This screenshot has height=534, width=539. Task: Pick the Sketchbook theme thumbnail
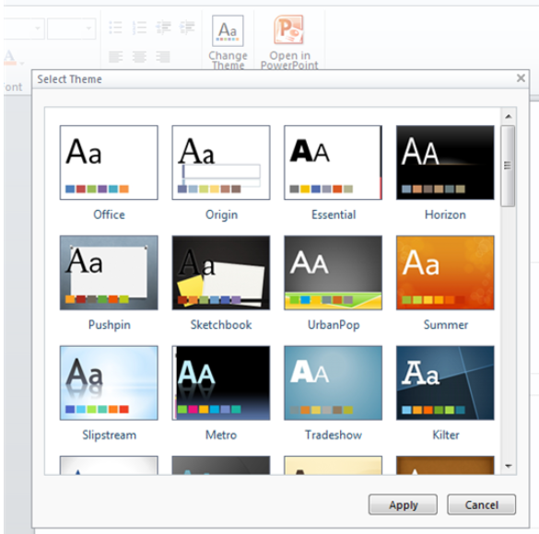point(221,273)
